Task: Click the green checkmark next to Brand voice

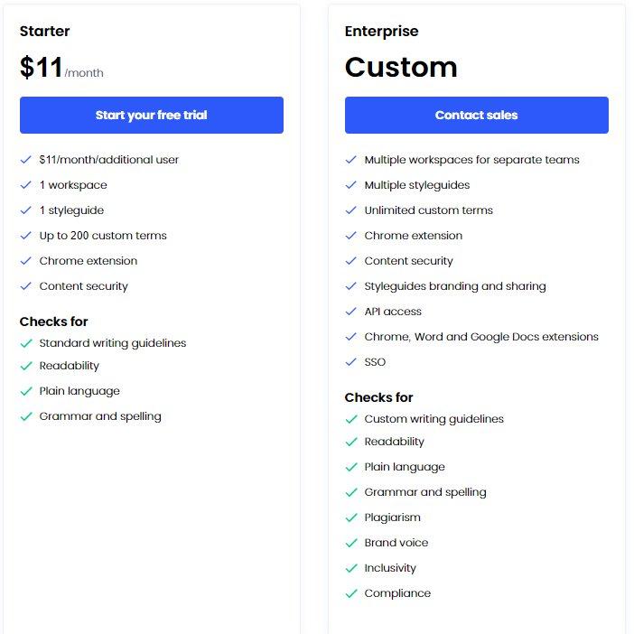Action: pyautogui.click(x=351, y=543)
